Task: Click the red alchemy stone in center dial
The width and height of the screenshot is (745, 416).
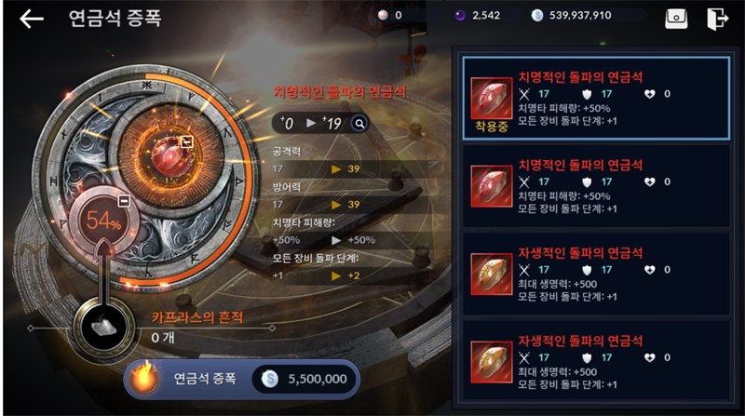Action: (169, 156)
